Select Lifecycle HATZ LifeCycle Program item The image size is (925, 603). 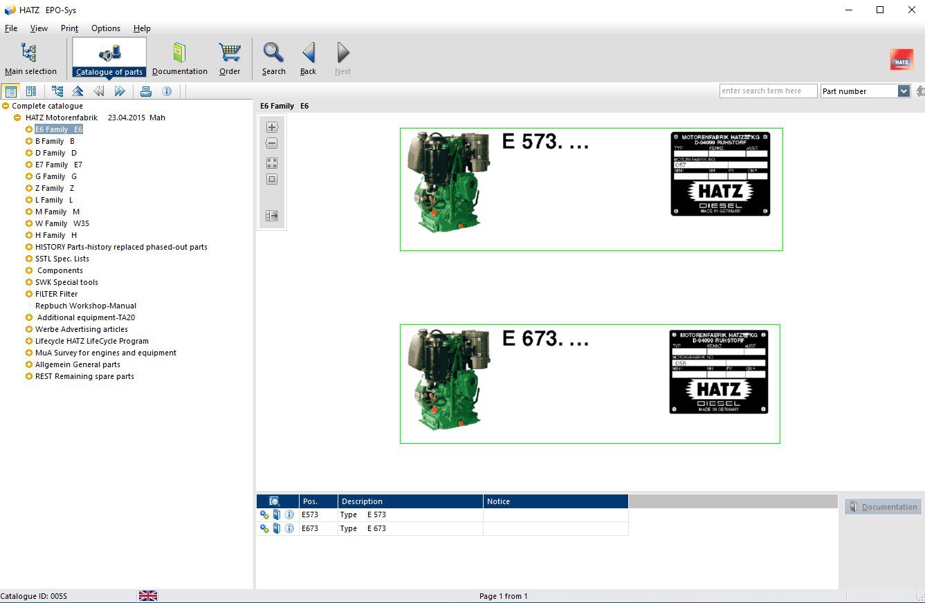pos(92,341)
